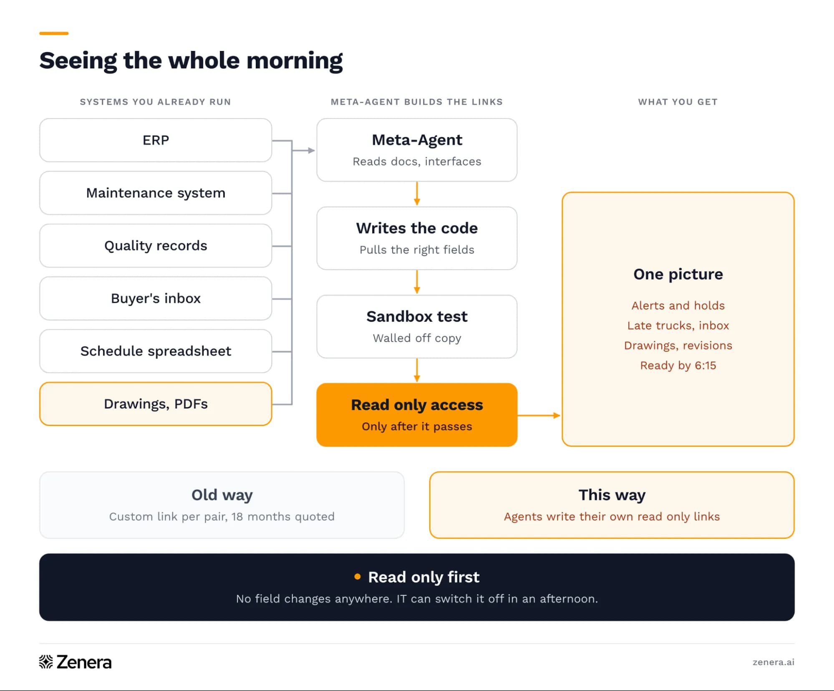Click the Old way card
Image resolution: width=834 pixels, height=691 pixels.
tap(222, 505)
